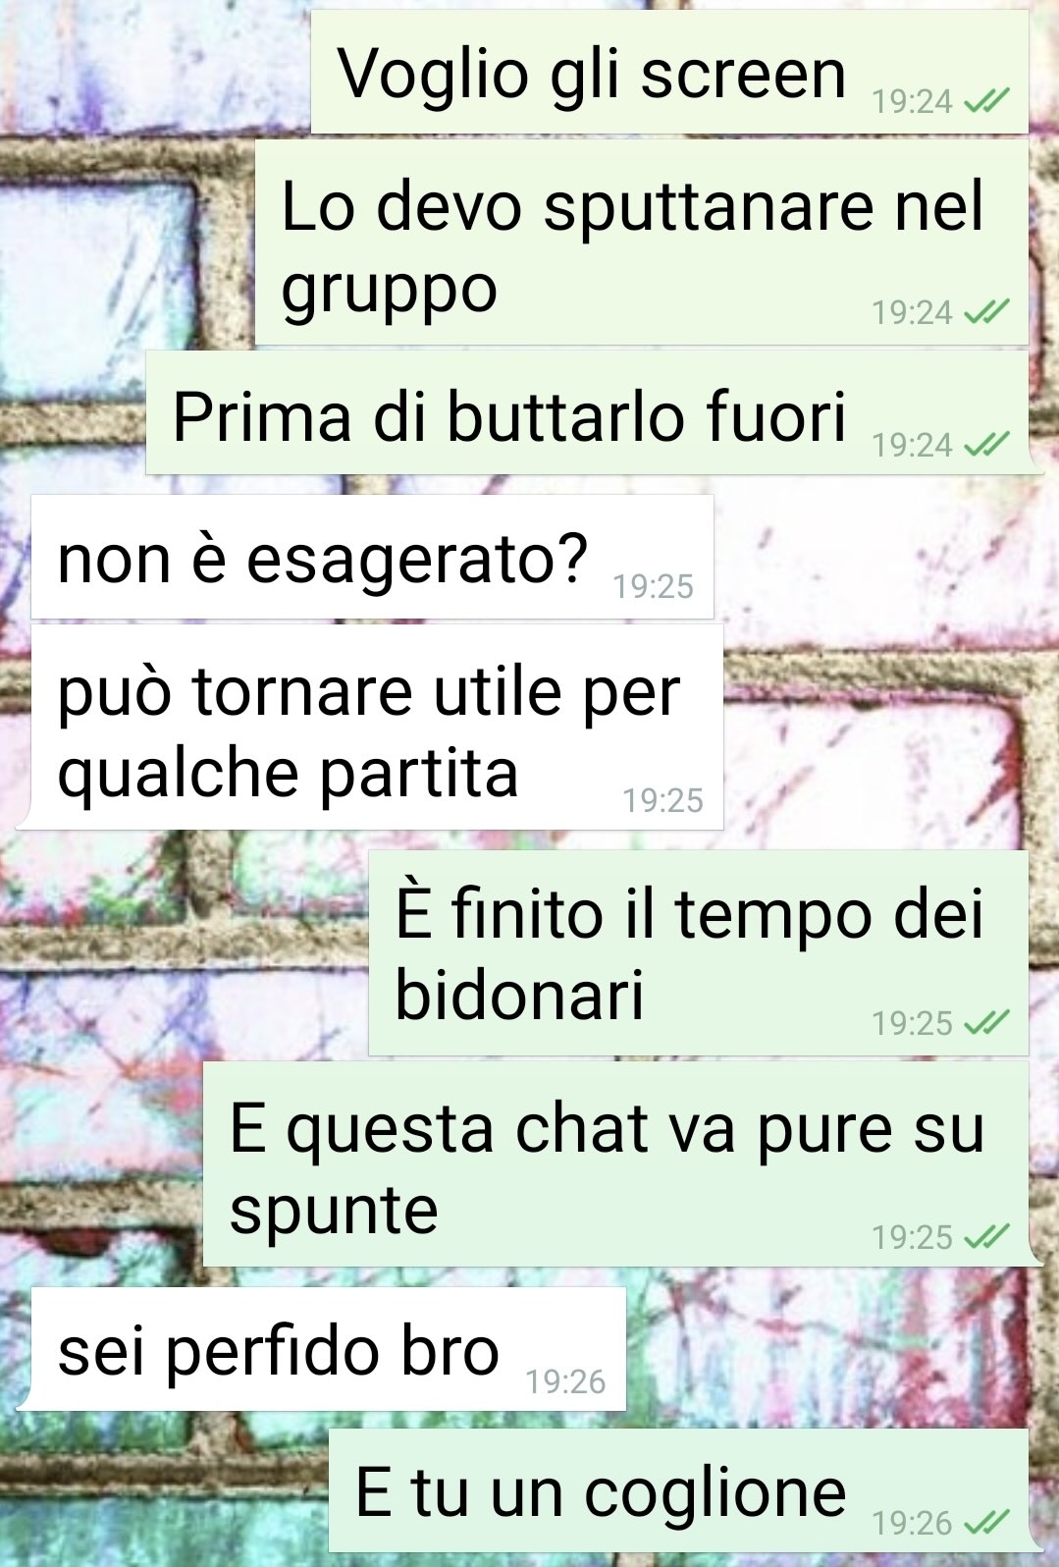Image resolution: width=1059 pixels, height=1567 pixels.
Task: Select the 'Lo devo sputtanare nel gruppo' bubble
Action: pos(642,242)
